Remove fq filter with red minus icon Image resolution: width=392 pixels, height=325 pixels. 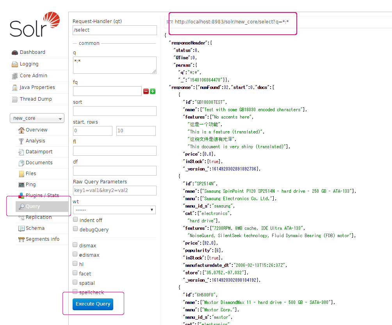coord(146,91)
